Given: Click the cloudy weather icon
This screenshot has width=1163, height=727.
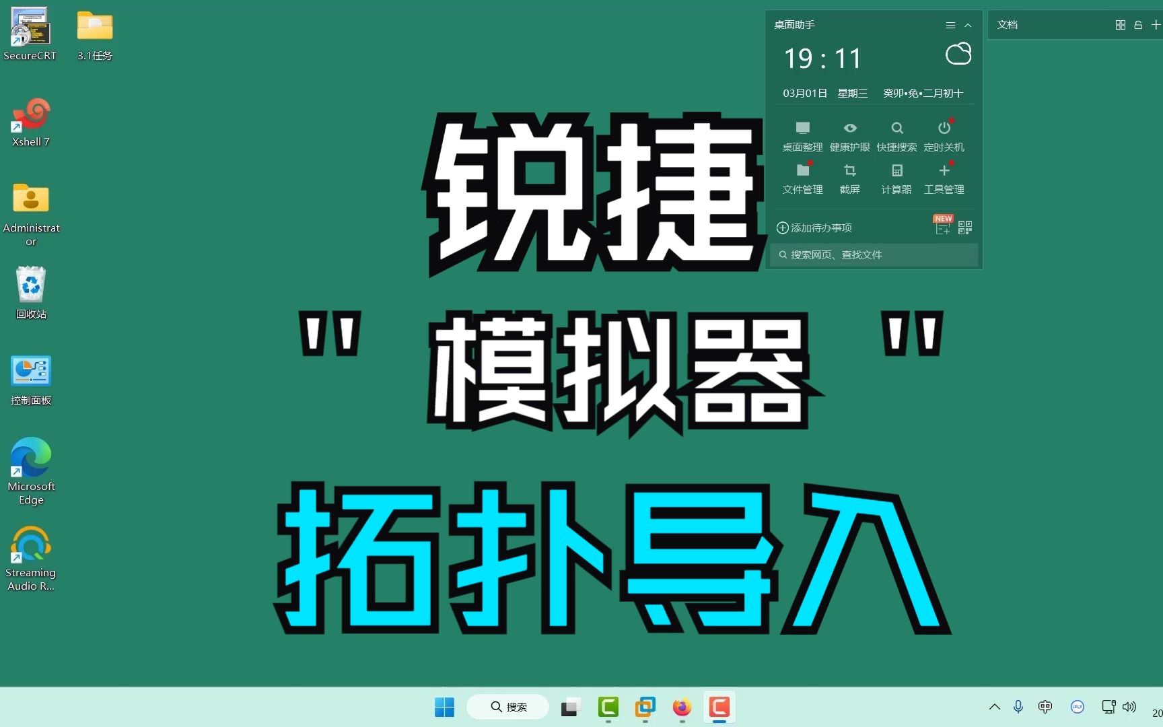Looking at the screenshot, I should (958, 54).
